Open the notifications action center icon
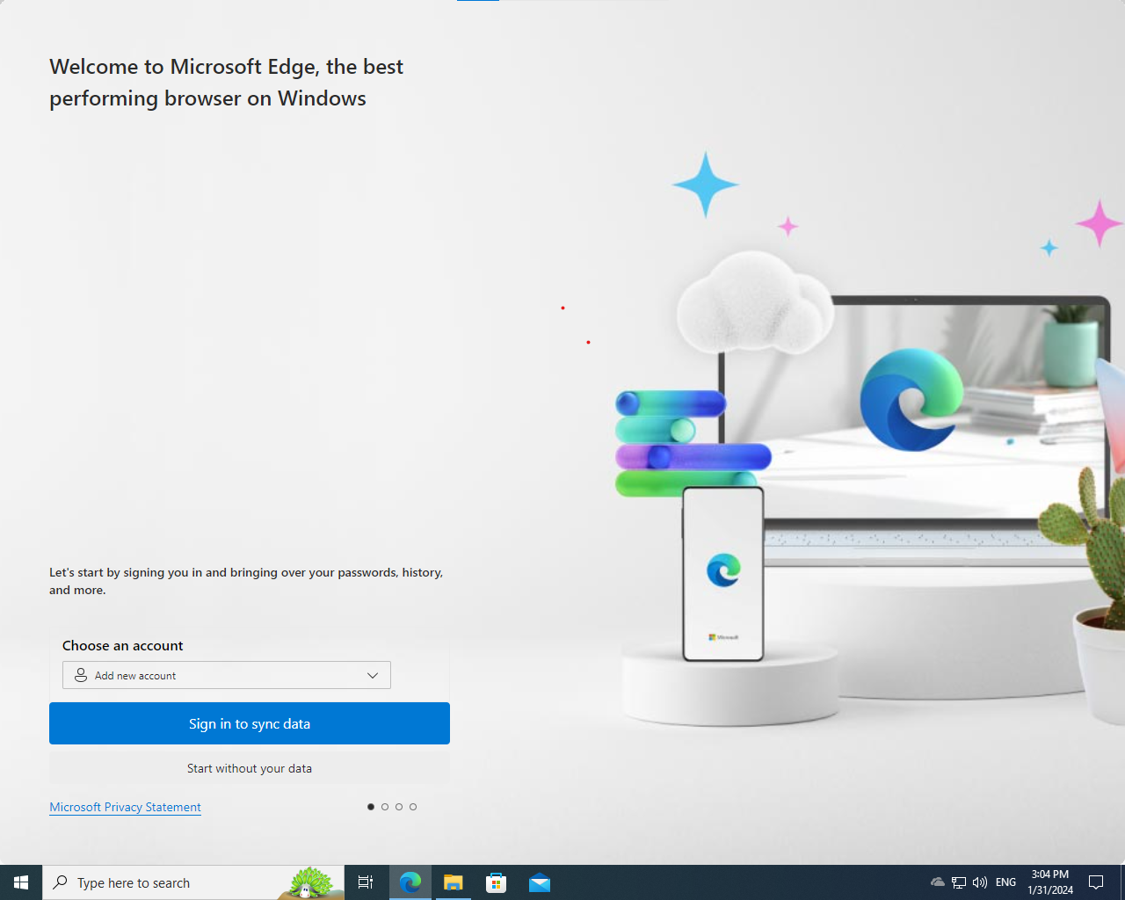This screenshot has height=900, width=1125. 1096,882
